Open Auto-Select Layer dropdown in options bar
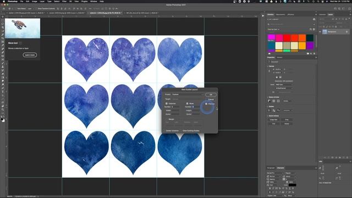The image size is (352, 198). click(x=30, y=9)
